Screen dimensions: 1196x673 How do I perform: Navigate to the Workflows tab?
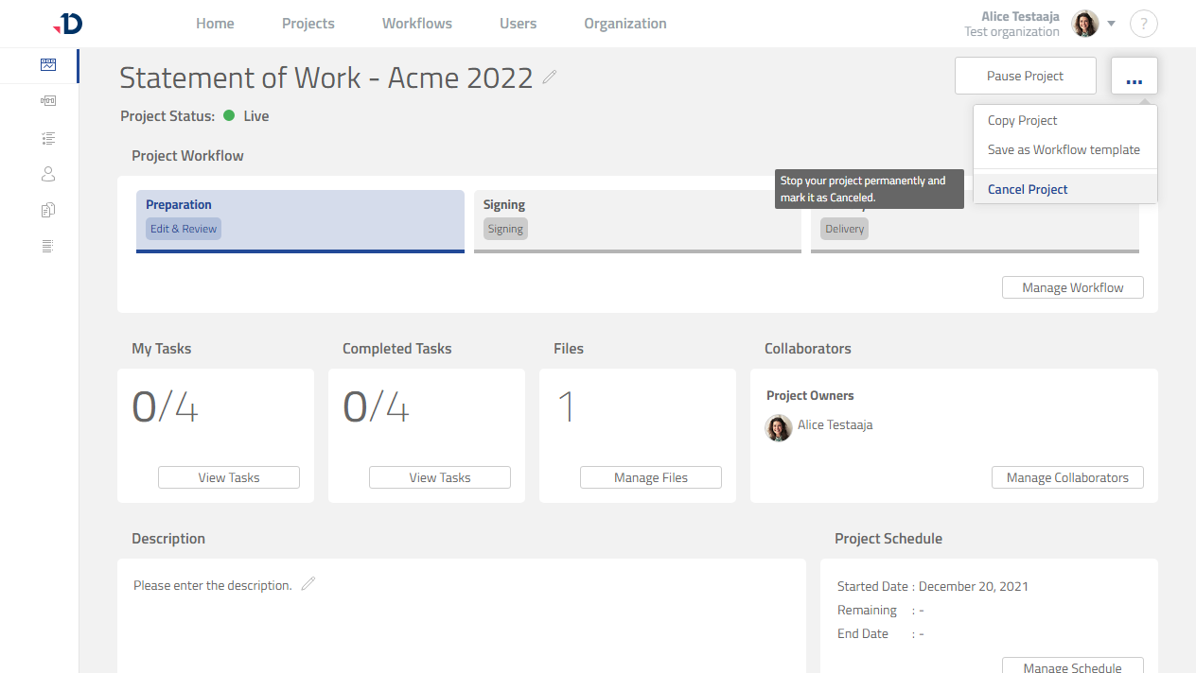click(416, 23)
